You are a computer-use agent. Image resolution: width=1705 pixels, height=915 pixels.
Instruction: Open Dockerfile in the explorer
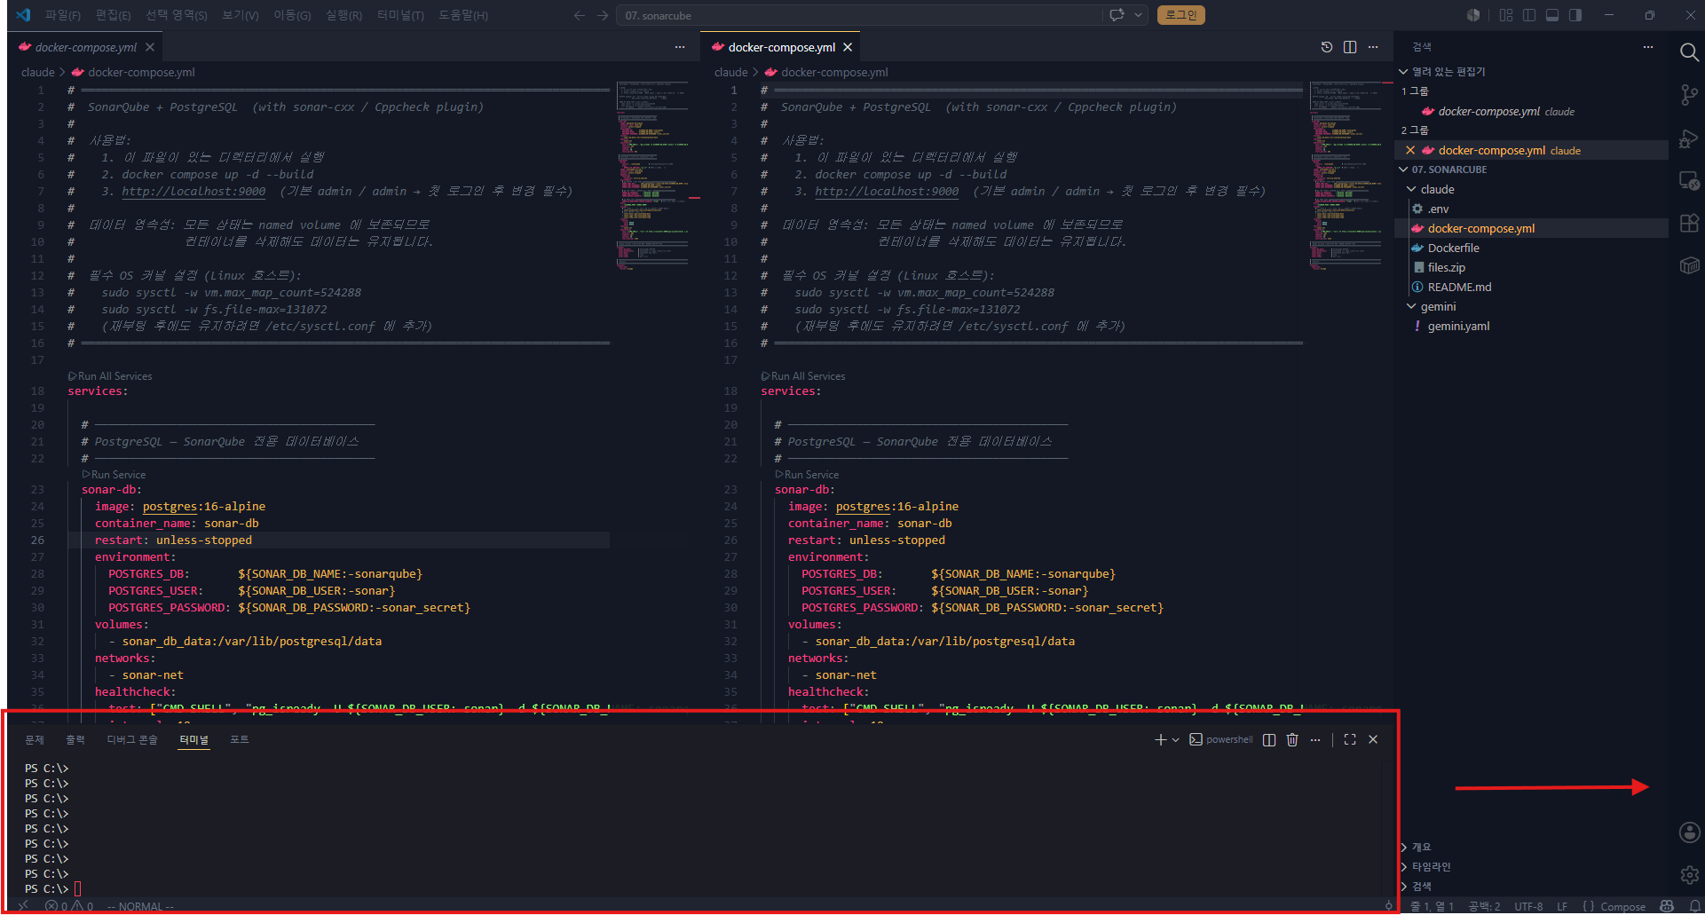[1453, 248]
